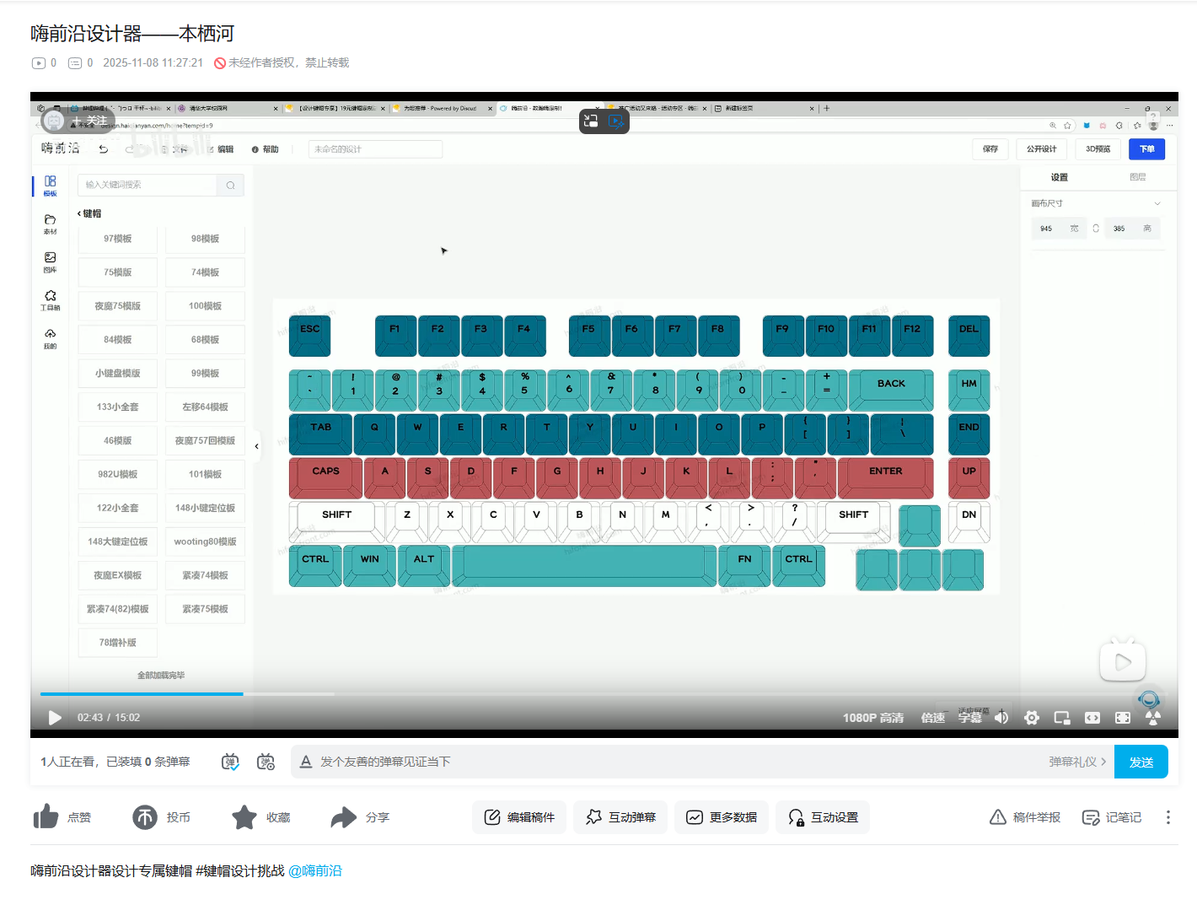Image resolution: width=1197 pixels, height=905 pixels.
Task: Click the 编辑稿件 button
Action: pyautogui.click(x=519, y=817)
